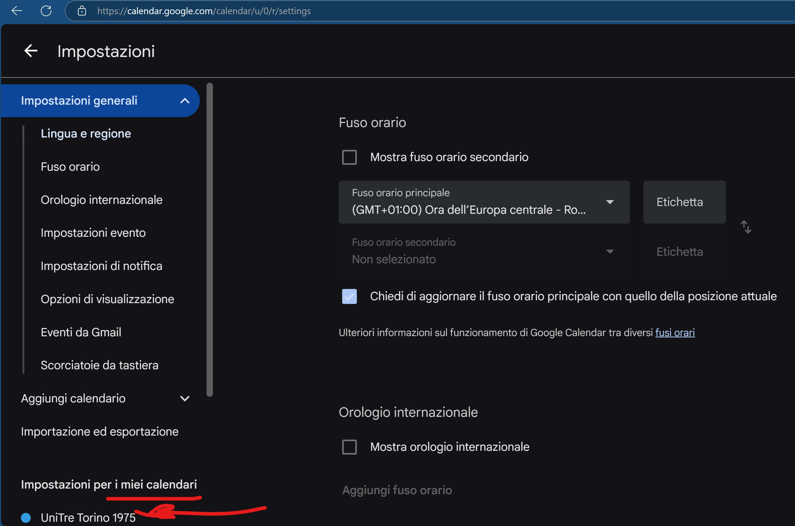This screenshot has height=526, width=795.
Task: Click the site info lock icon
Action: [82, 11]
